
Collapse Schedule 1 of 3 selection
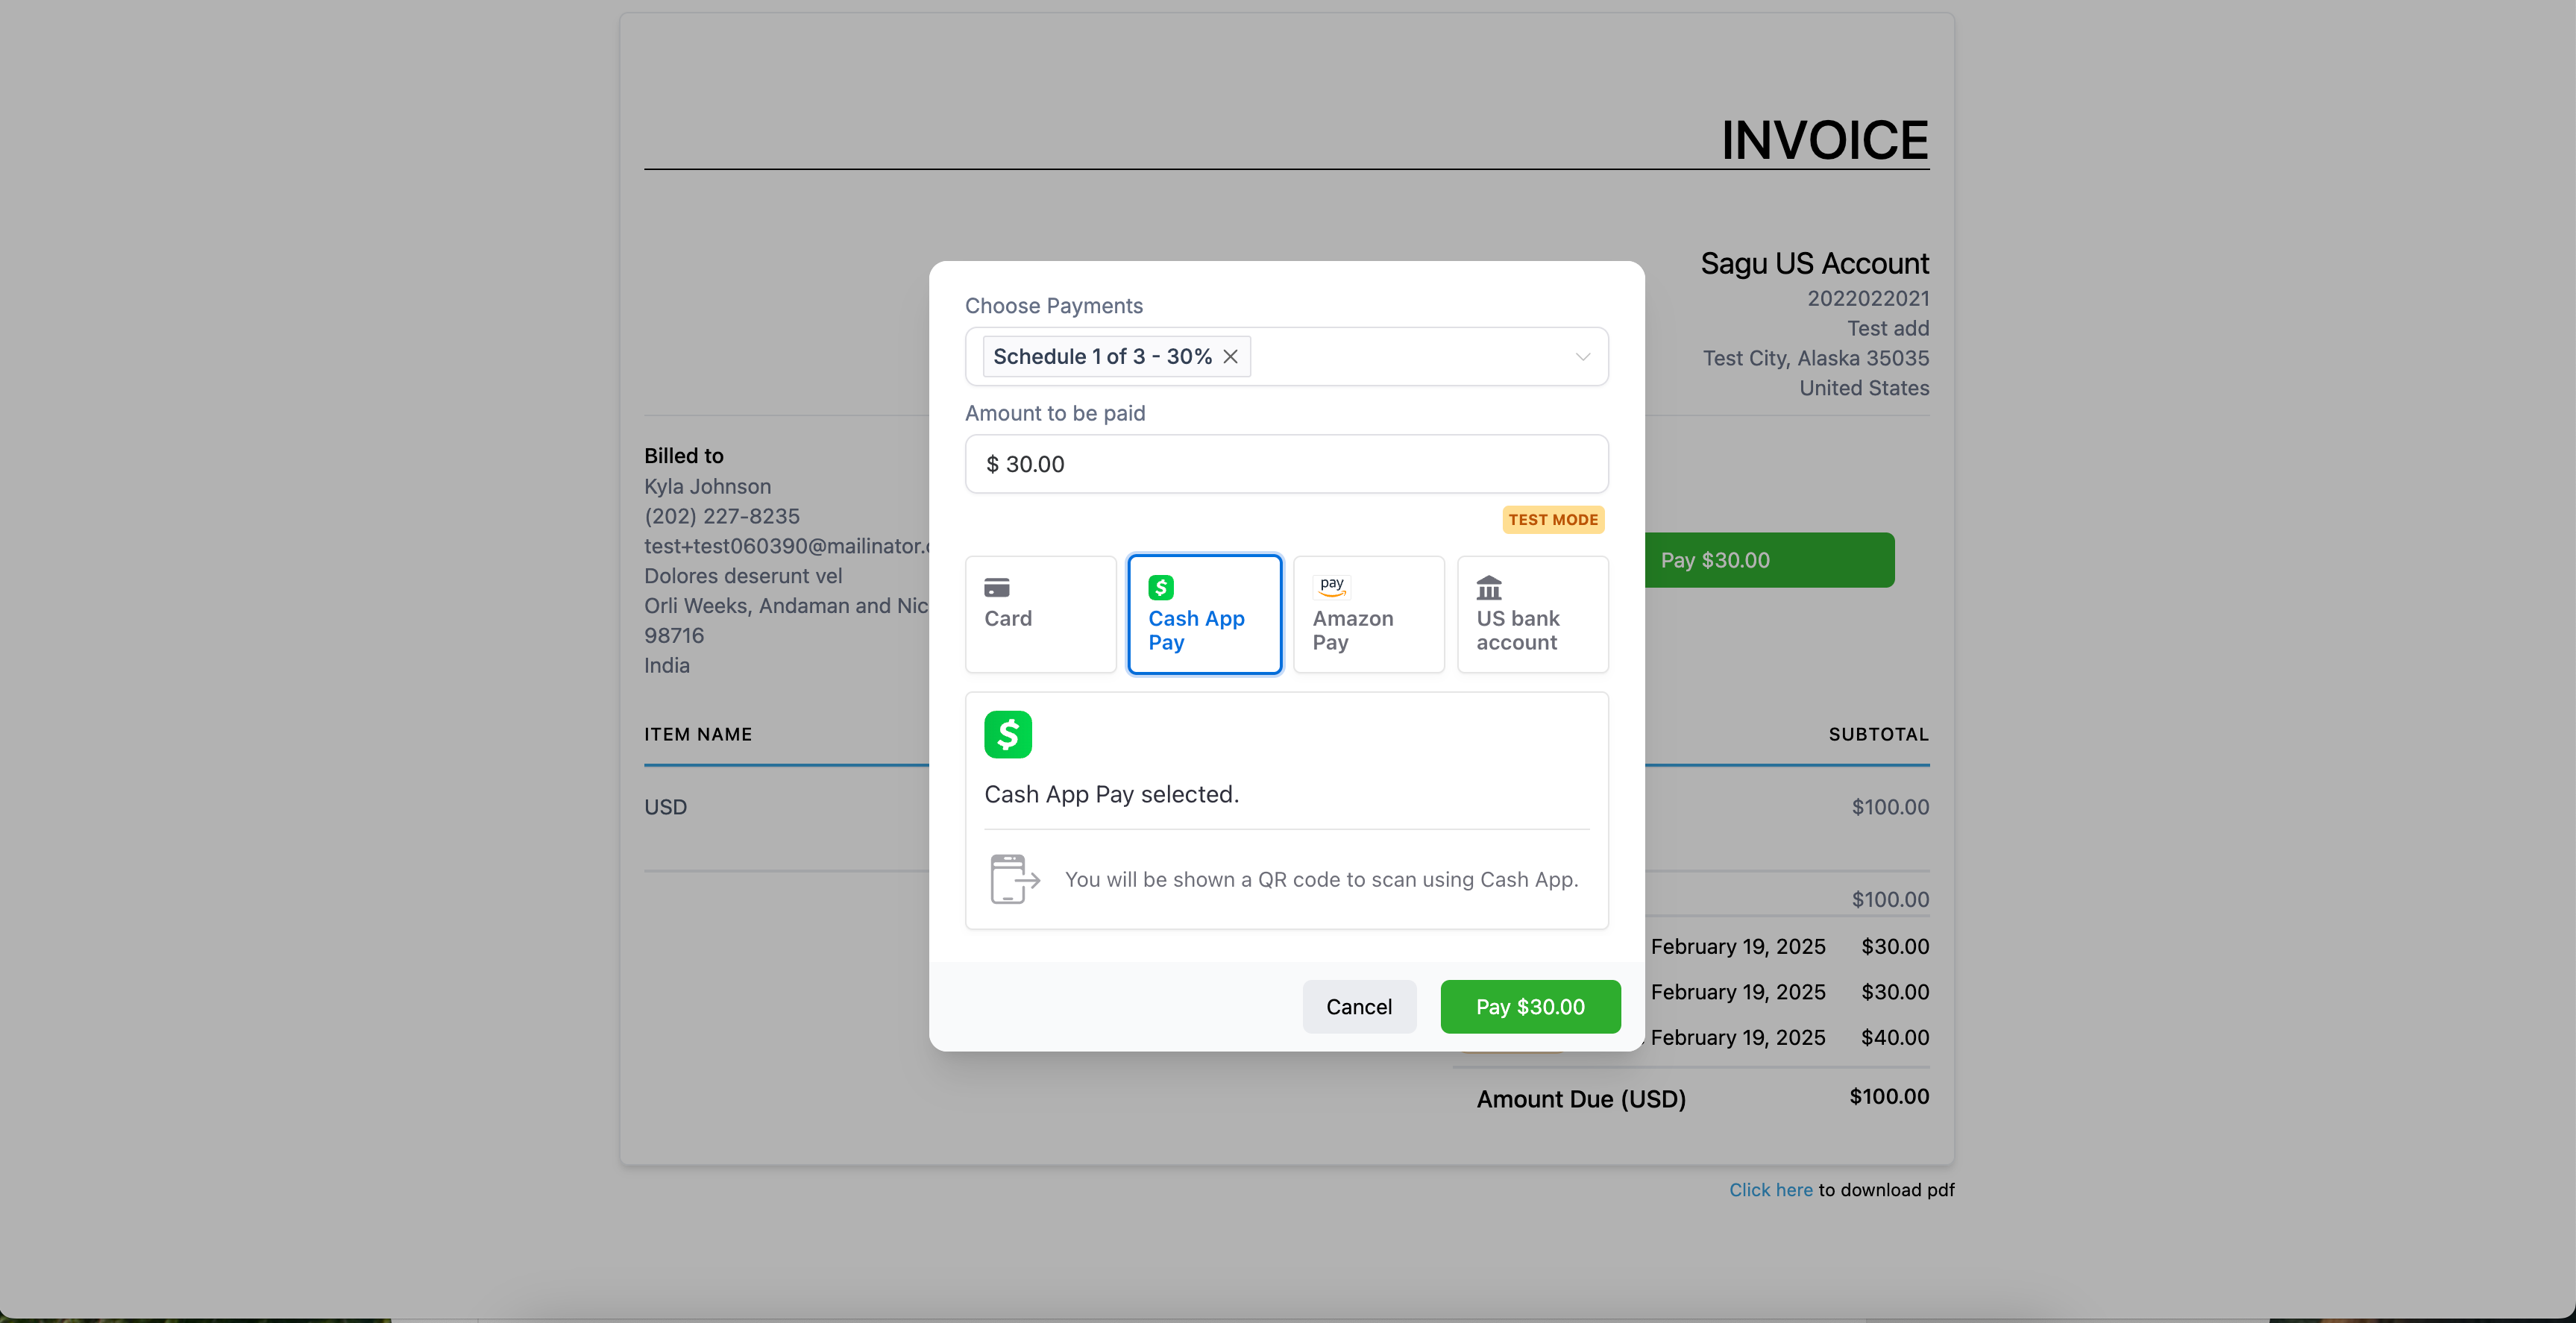click(x=1230, y=356)
